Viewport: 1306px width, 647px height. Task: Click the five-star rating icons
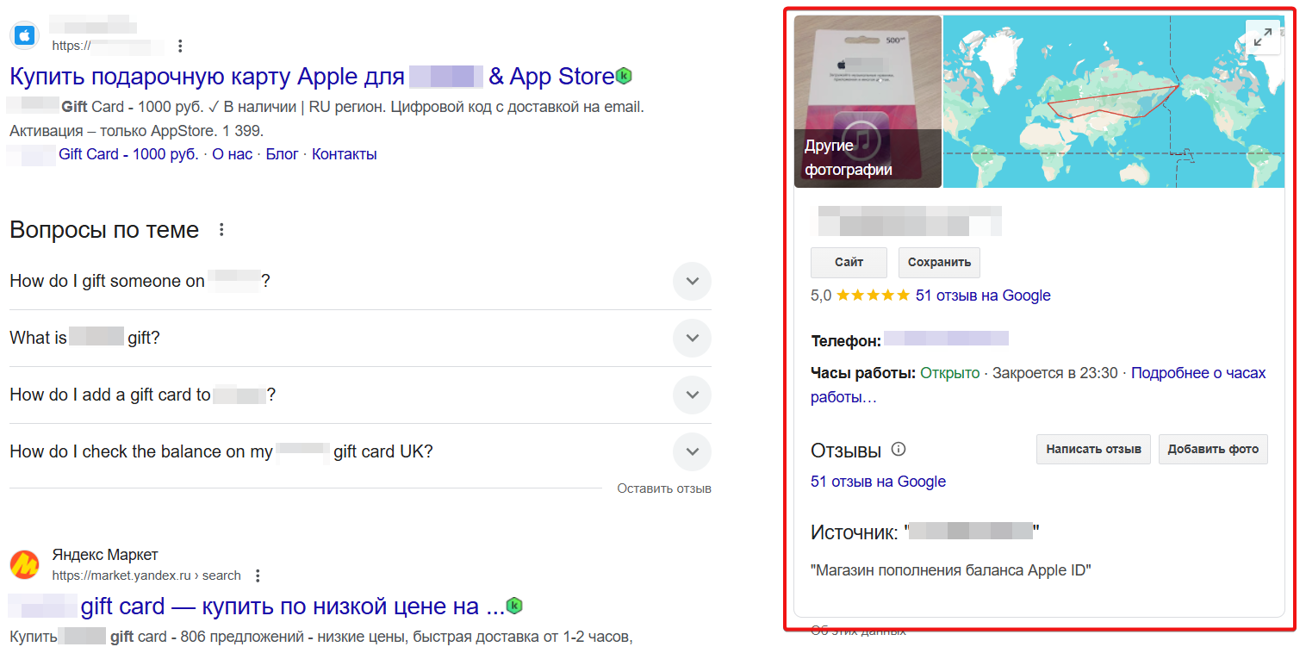[873, 296]
